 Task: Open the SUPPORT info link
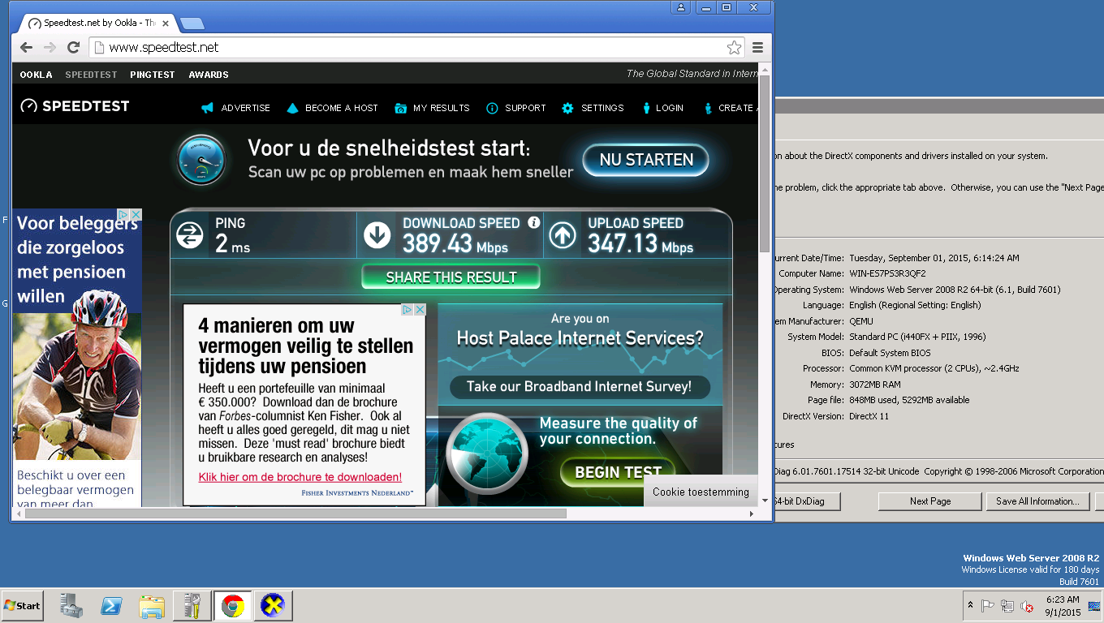point(515,108)
